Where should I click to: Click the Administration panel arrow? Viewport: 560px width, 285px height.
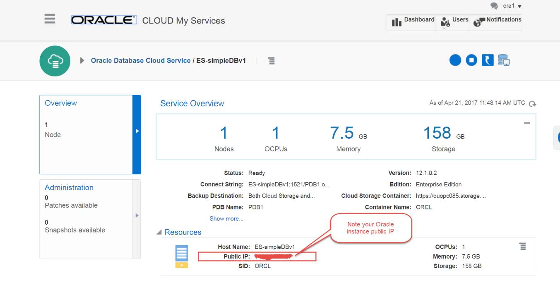[x=137, y=215]
